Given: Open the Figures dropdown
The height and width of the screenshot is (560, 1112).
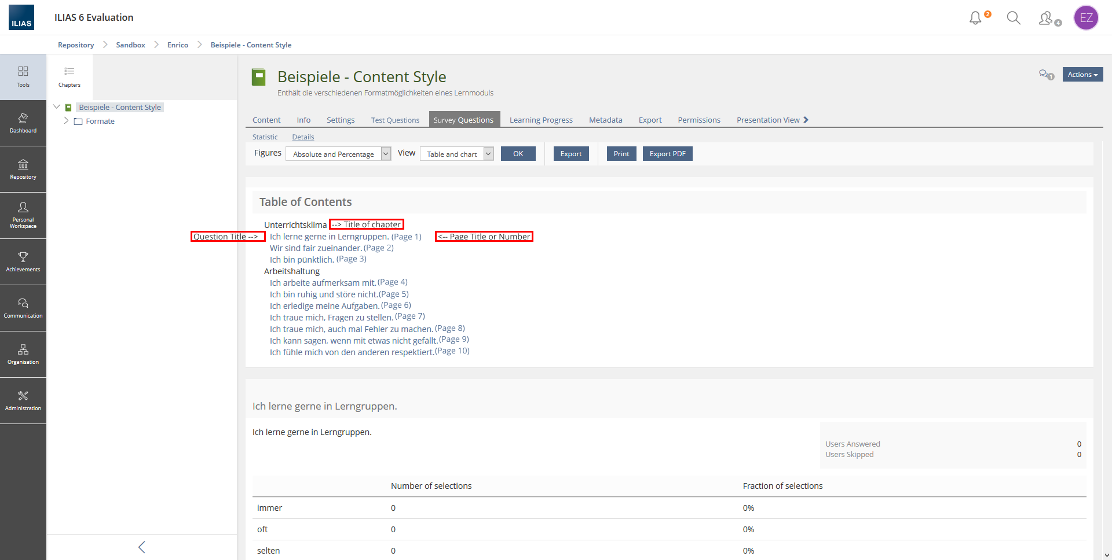Looking at the screenshot, I should point(338,154).
